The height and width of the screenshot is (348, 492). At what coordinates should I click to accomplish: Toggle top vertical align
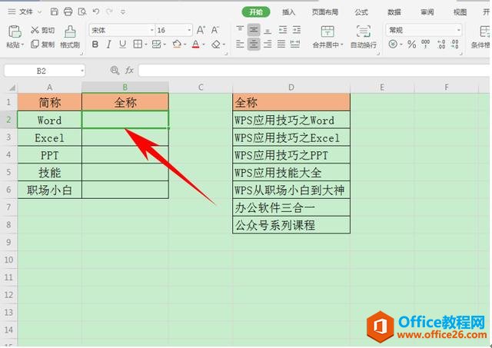coord(240,30)
